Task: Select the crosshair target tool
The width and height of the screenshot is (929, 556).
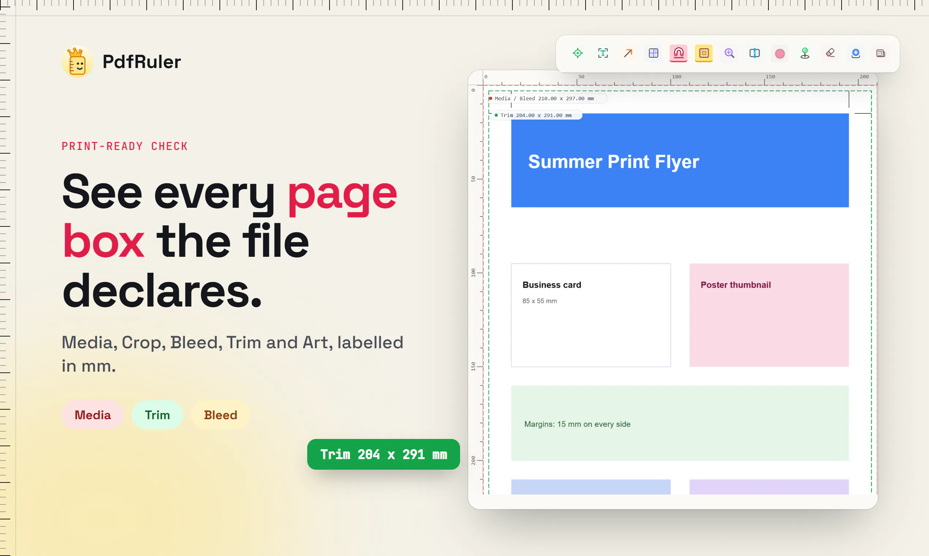Action: (x=578, y=53)
